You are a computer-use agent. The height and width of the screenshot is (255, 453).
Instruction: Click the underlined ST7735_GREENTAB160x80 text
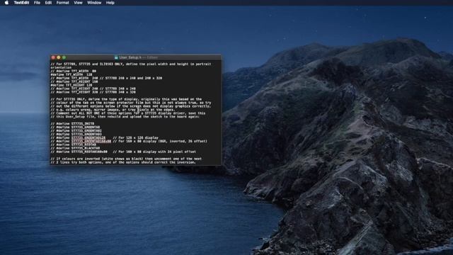coord(91,142)
